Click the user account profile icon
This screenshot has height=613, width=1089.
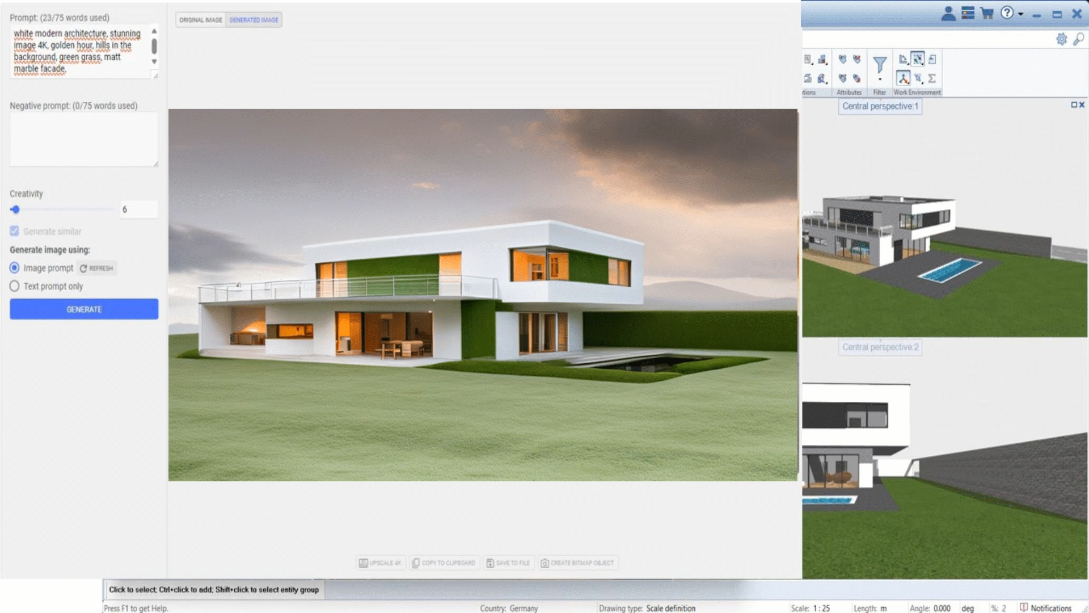[948, 14]
